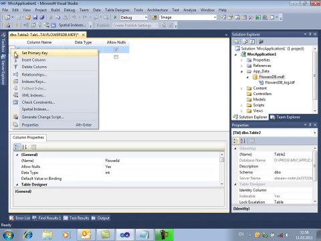Screen dimensions: 321x241
Task: Click the Find in Files icon beside Debug
Action: (154, 17)
